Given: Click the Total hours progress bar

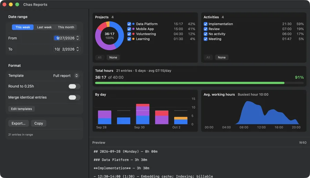Looking at the screenshot, I should click(199, 83).
